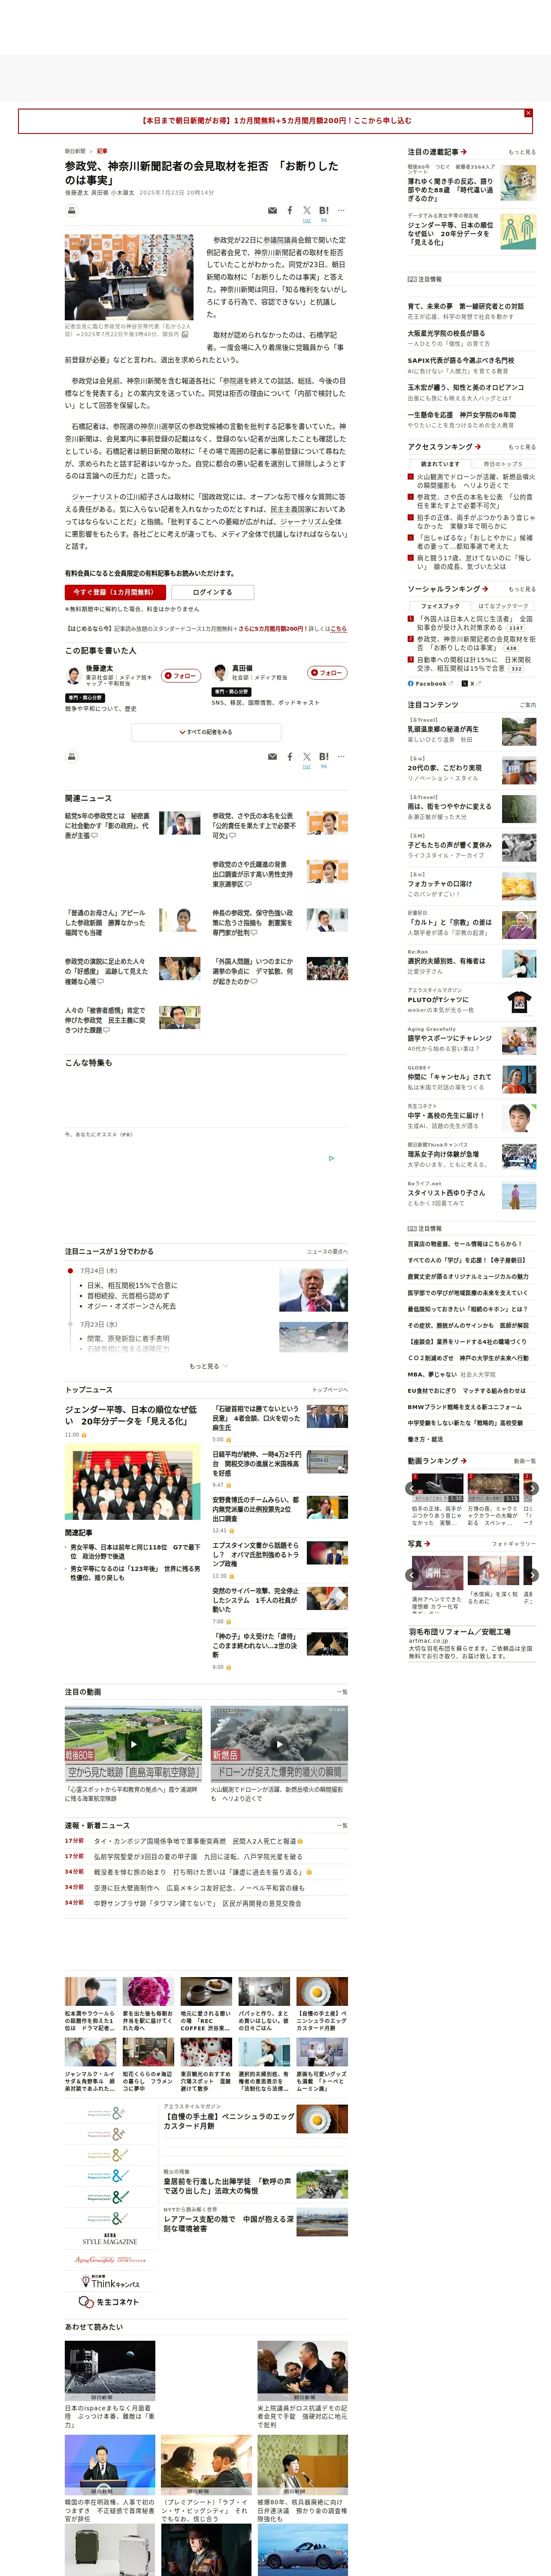Click the ログインする button
Viewport: 551px width, 2576px height.
pos(212,592)
